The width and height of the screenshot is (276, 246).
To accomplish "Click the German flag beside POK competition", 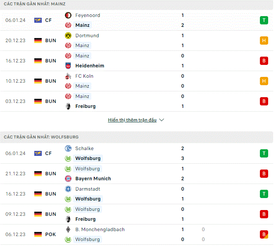I will (x=38, y=234).
